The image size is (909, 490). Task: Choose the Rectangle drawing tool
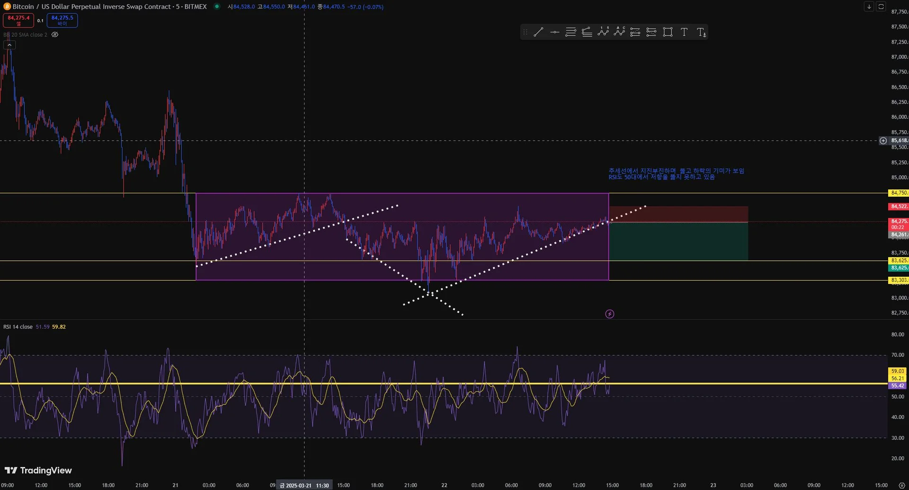pos(668,32)
